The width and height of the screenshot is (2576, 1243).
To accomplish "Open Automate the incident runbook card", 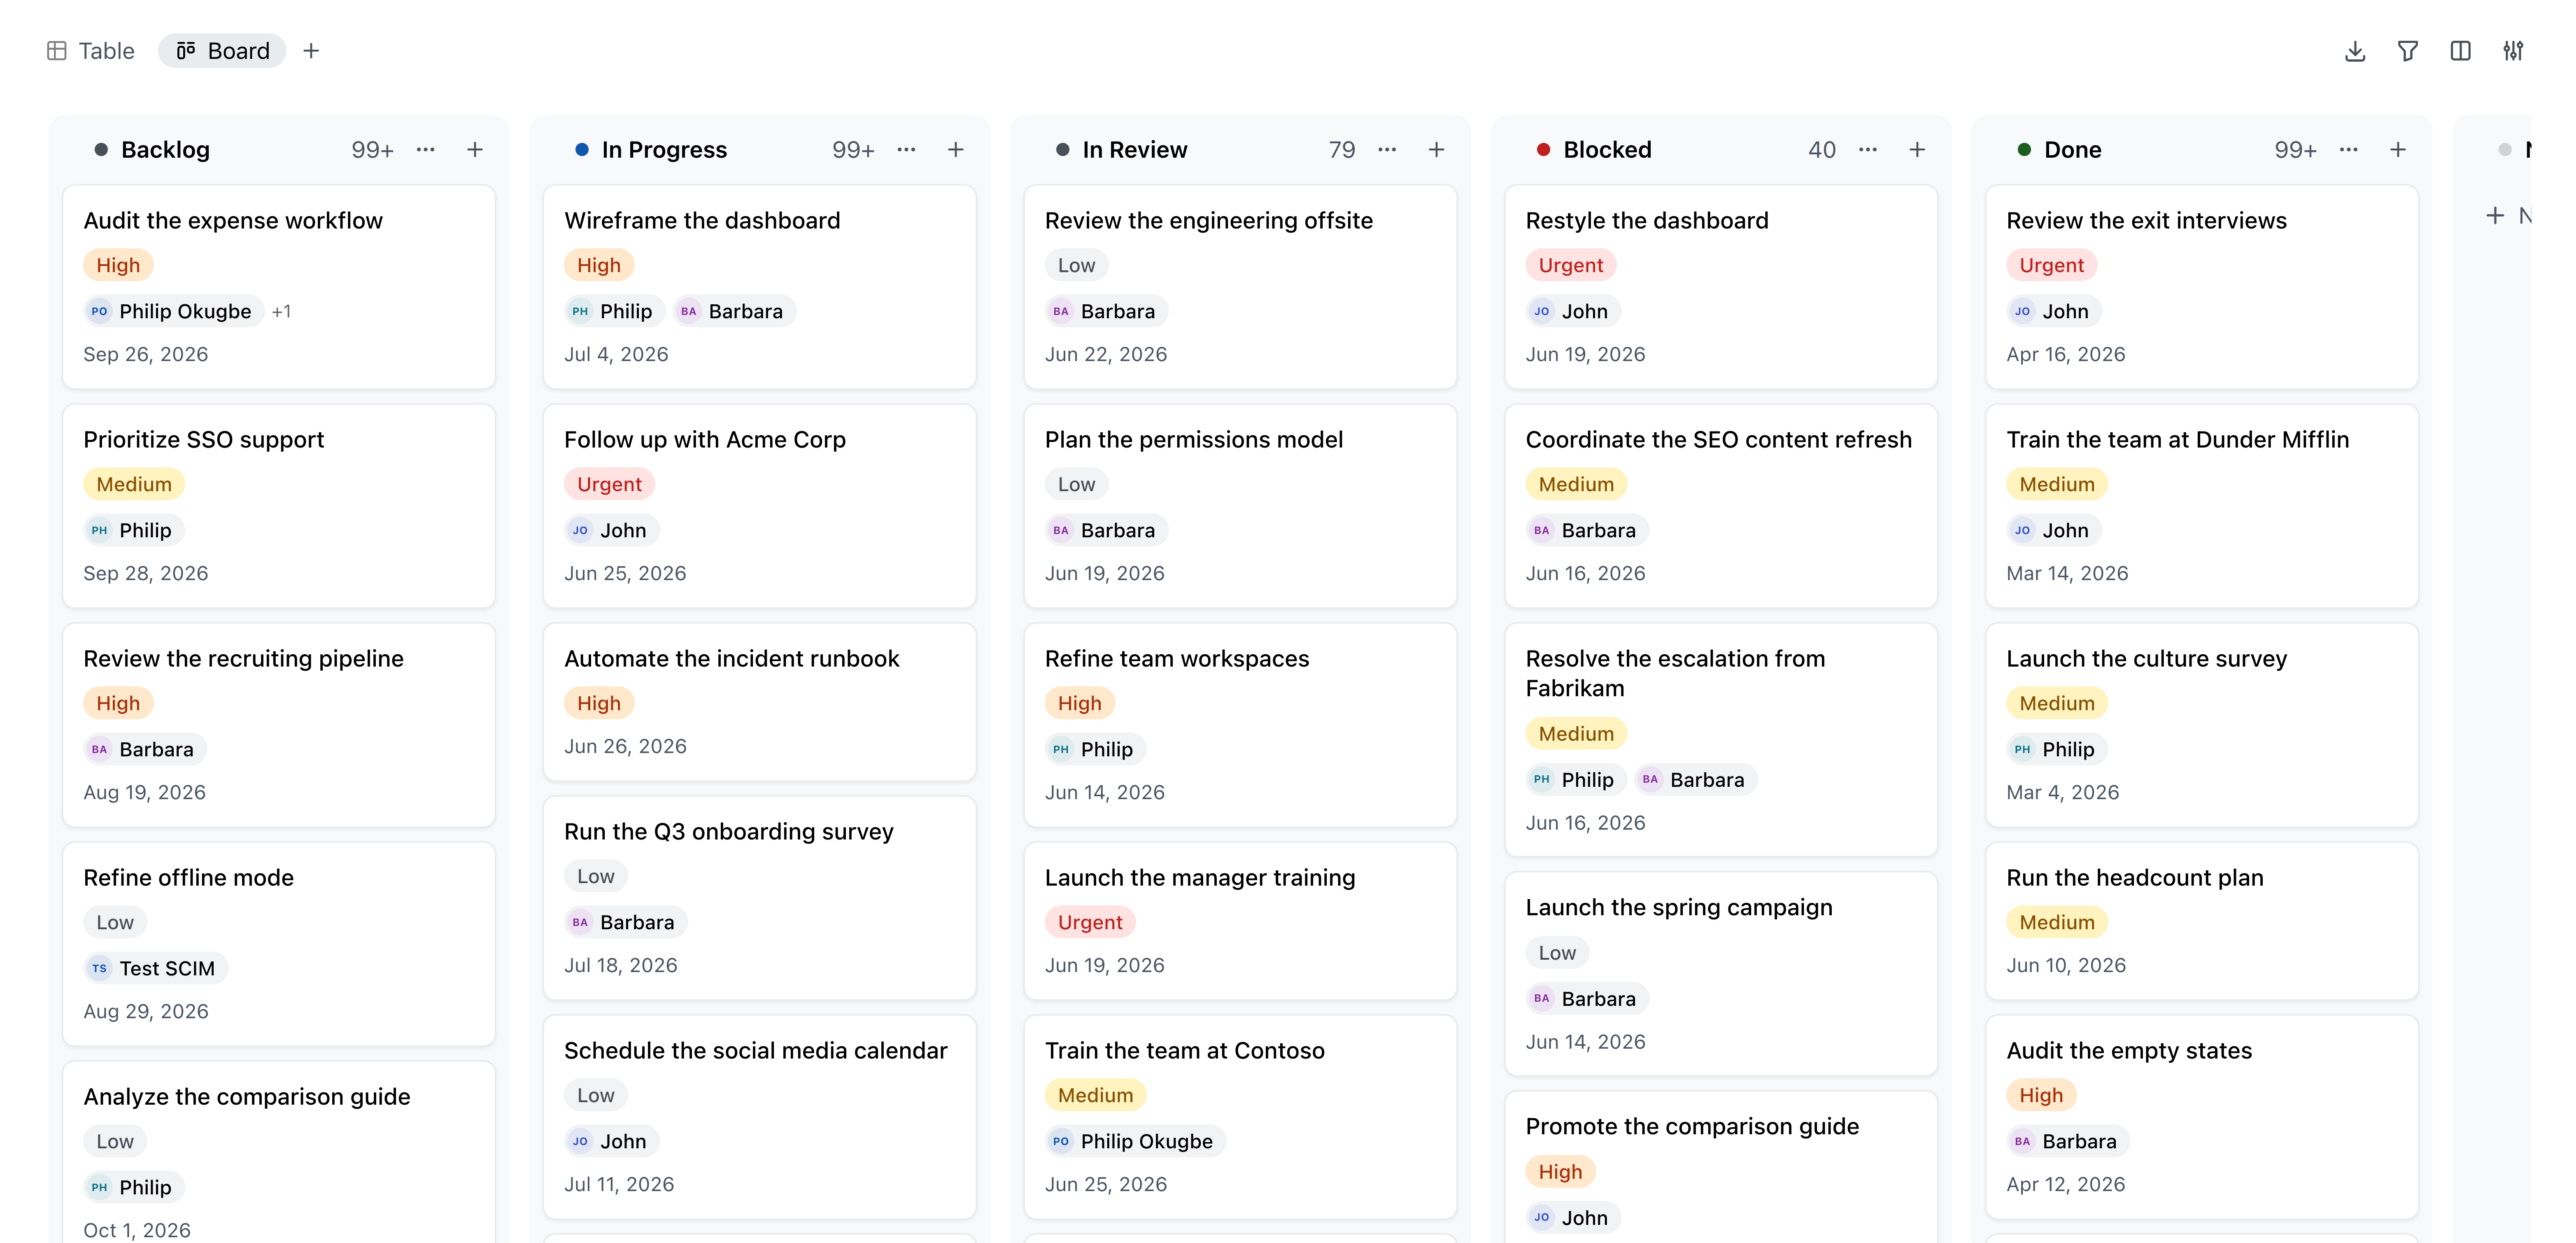I will pyautogui.click(x=760, y=702).
